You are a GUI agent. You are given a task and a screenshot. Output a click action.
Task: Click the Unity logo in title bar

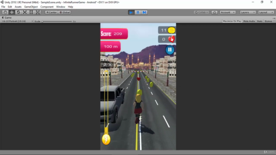point(2,2)
